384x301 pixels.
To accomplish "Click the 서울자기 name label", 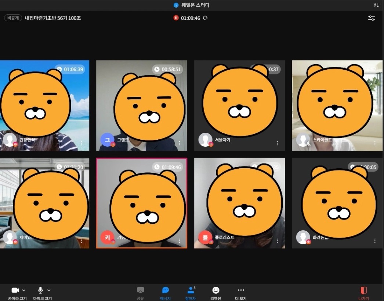I will (222, 140).
